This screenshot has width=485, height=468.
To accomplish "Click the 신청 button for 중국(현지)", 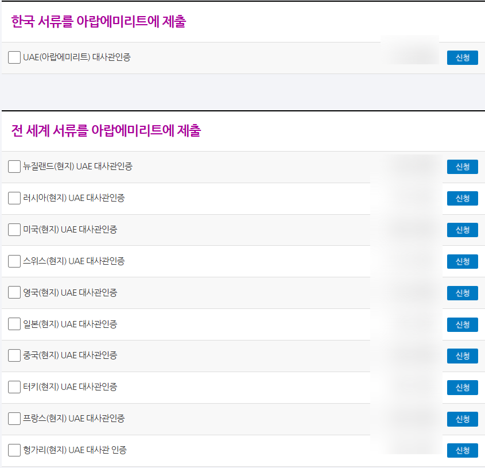I will point(463,356).
